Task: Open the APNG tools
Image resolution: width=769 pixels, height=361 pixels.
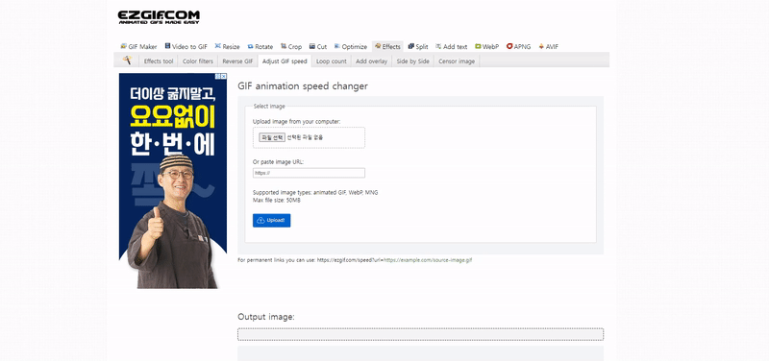Action: tap(518, 46)
